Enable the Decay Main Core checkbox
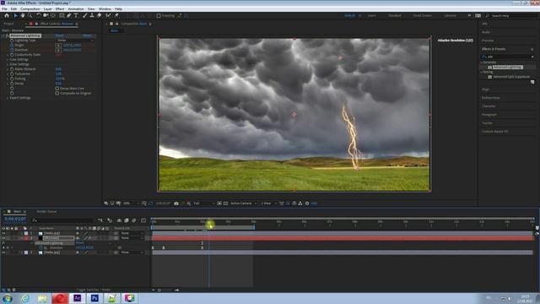540x304 pixels. click(x=57, y=89)
